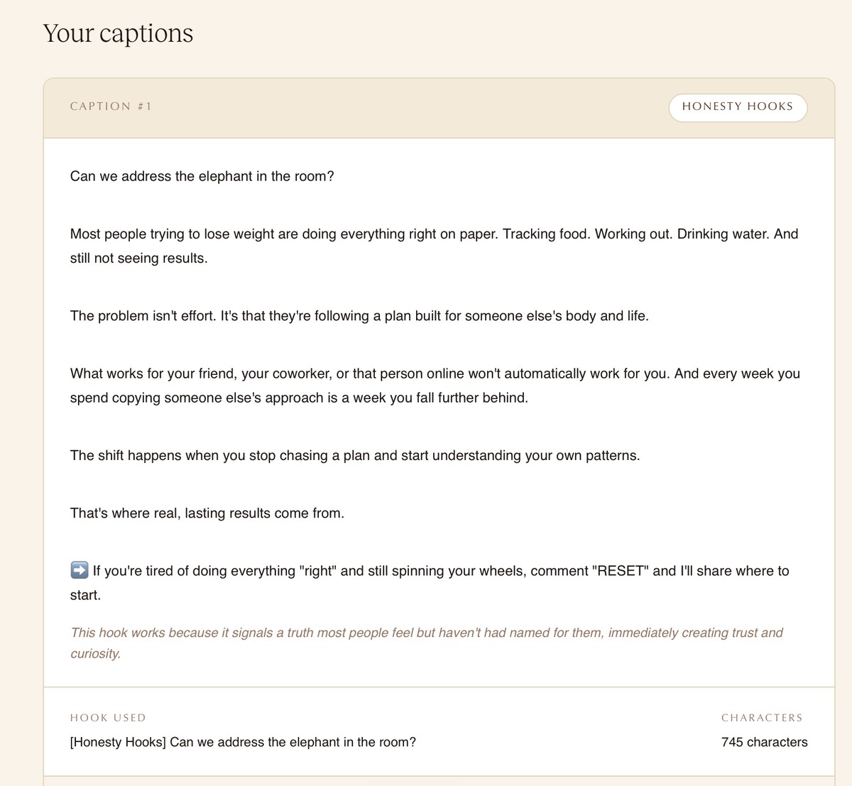Click the 745 characters count
The width and height of the screenshot is (852, 786).
(764, 742)
